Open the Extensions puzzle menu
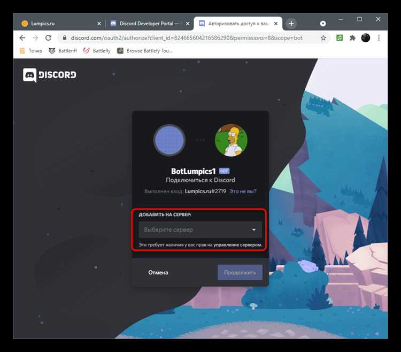This screenshot has width=401, height=352. [x=352, y=38]
